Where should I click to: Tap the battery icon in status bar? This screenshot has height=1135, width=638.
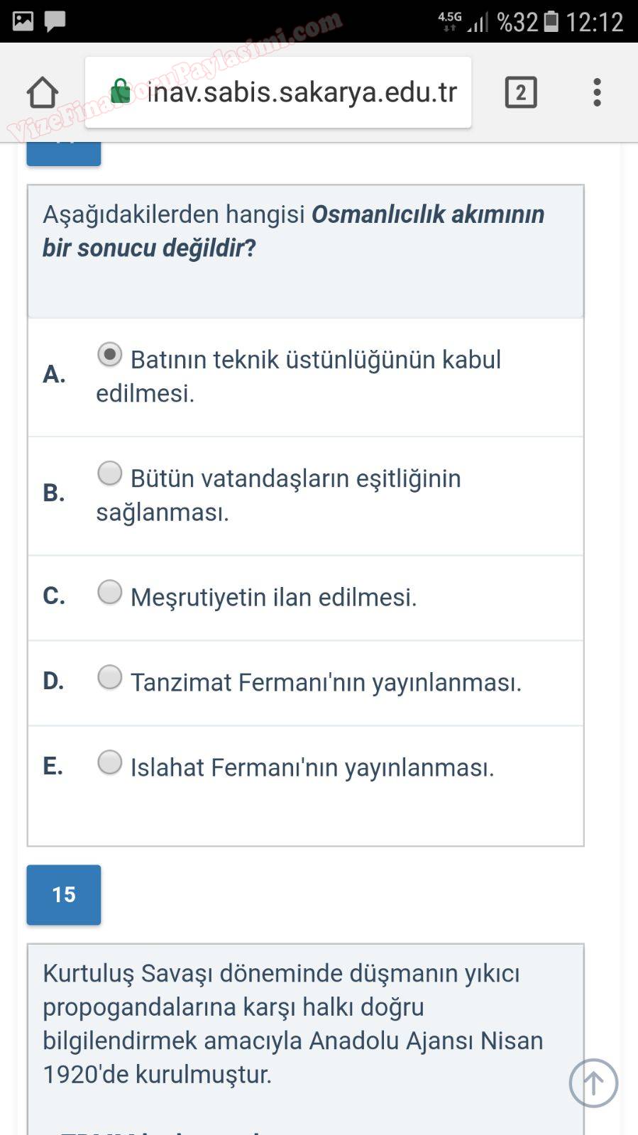click(551, 22)
